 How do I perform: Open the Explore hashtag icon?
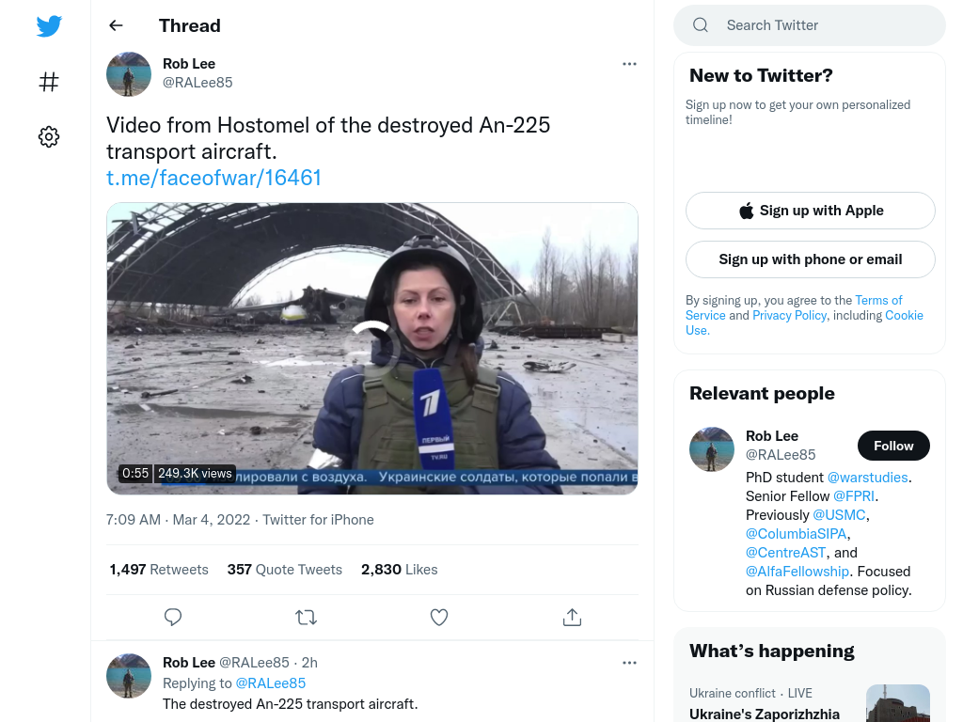[49, 82]
